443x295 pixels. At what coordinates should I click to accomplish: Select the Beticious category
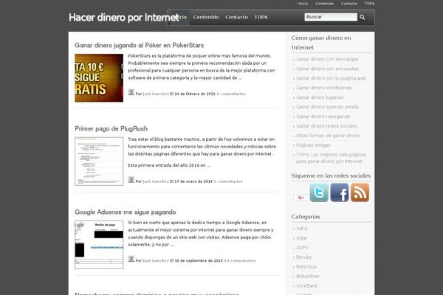pyautogui.click(x=306, y=267)
